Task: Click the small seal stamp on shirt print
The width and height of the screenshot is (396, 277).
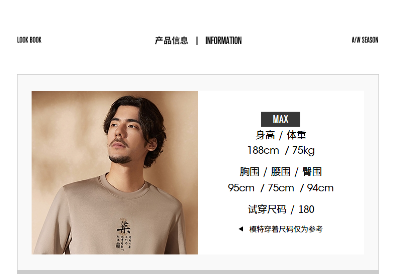Action: point(118,245)
